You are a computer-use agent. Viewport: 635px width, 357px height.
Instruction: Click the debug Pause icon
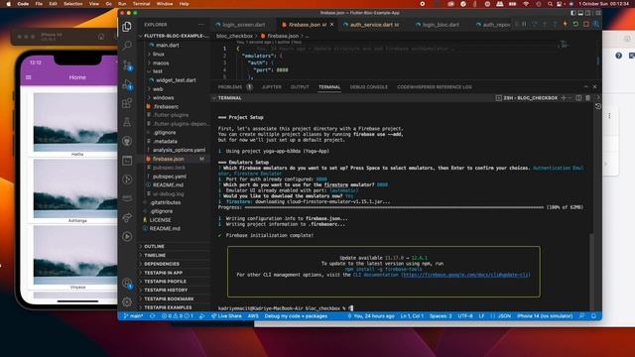click(524, 24)
